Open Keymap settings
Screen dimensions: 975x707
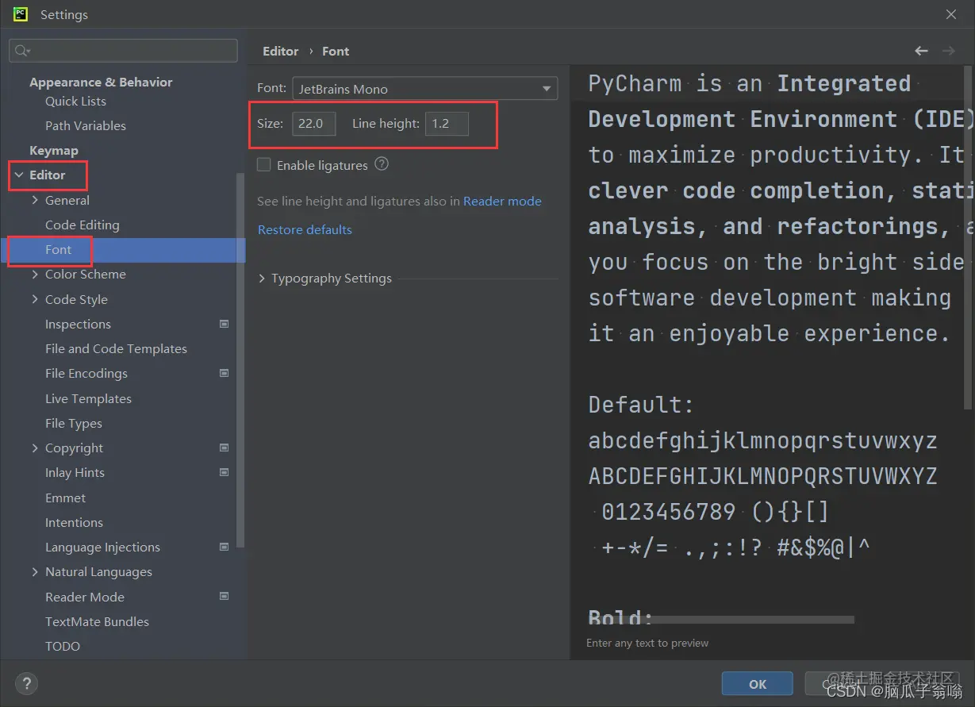pos(54,150)
